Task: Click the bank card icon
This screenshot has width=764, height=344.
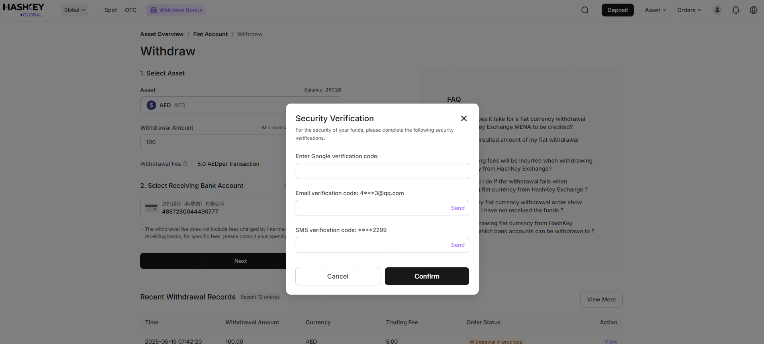Action: (x=151, y=208)
